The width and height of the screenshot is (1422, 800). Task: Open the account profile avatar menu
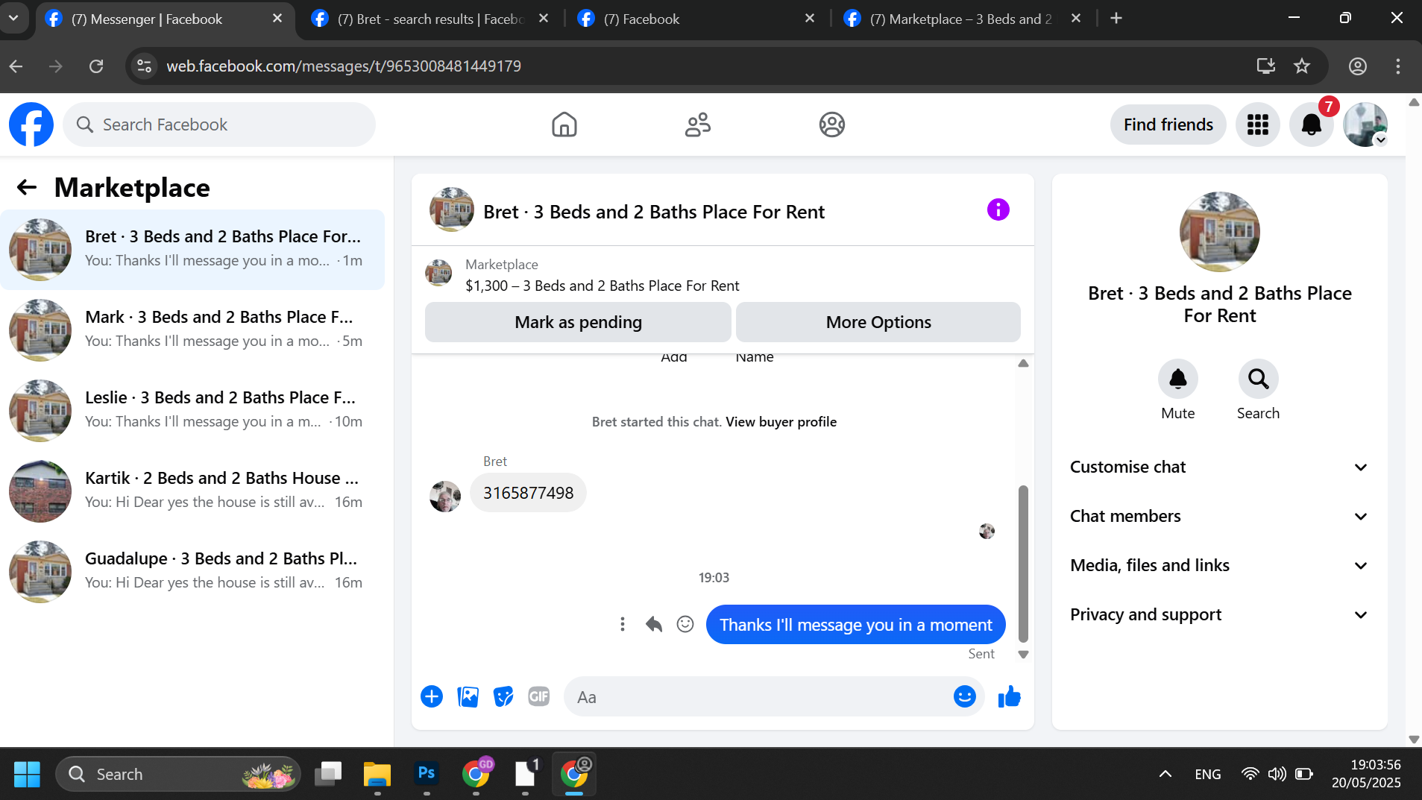tap(1365, 125)
